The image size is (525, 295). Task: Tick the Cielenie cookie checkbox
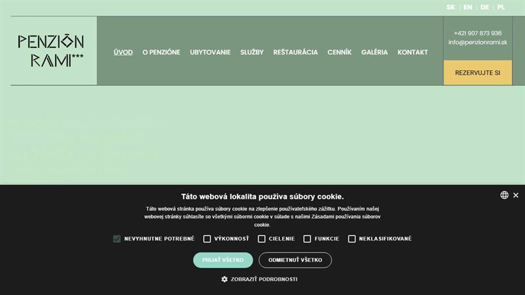[261, 239]
